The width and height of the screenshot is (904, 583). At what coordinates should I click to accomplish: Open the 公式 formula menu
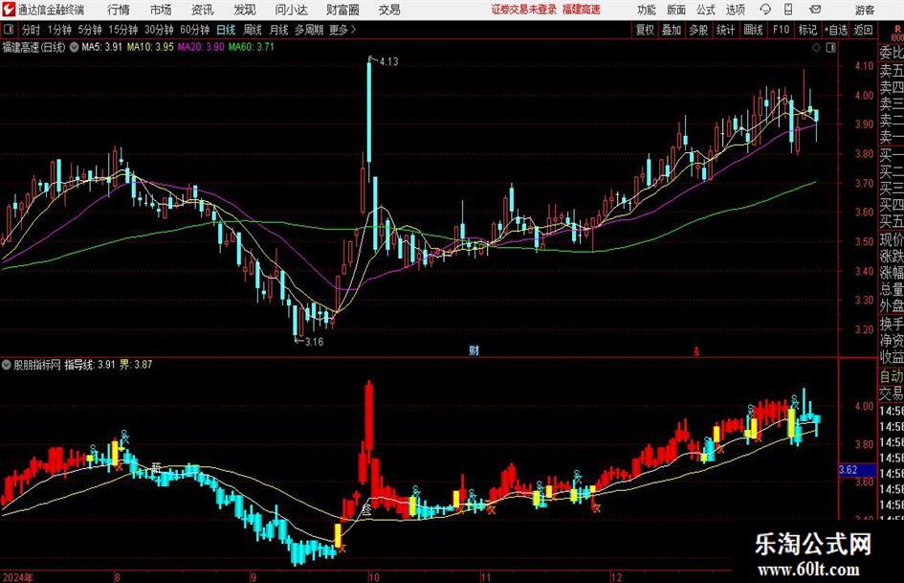[x=706, y=10]
